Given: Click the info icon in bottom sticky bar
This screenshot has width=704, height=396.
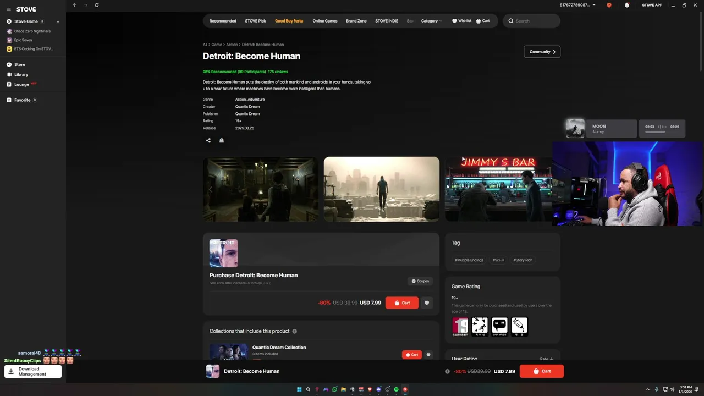Looking at the screenshot, I should click(447, 371).
